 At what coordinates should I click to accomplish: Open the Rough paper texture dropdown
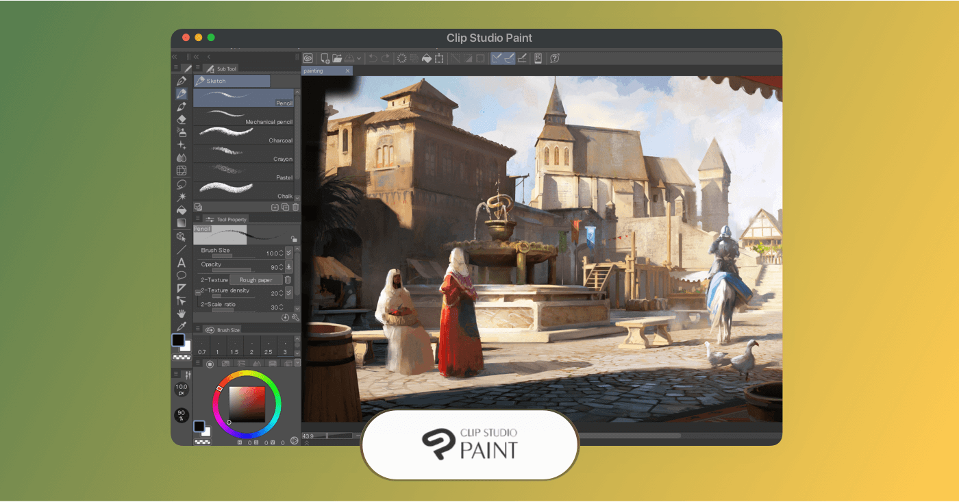(x=256, y=279)
